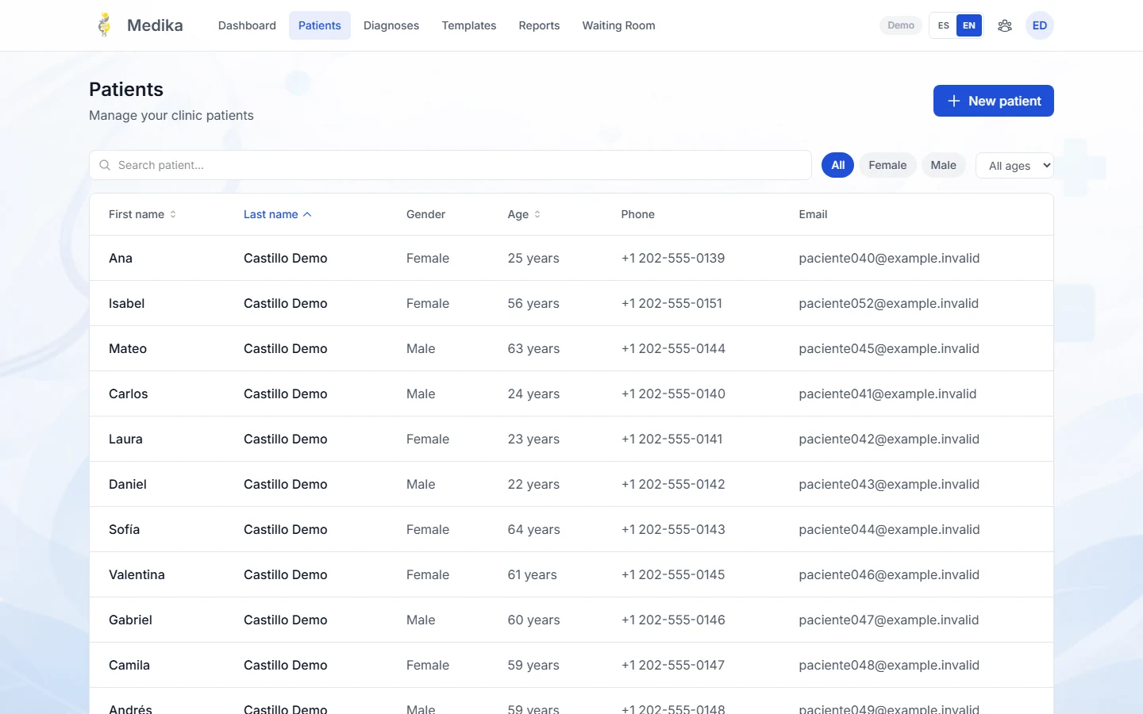Open the Diagnoses tab
Screen dimensions: 1143x714
391,25
